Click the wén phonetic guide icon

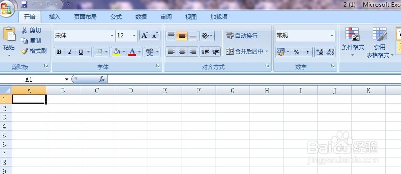[x=150, y=52]
